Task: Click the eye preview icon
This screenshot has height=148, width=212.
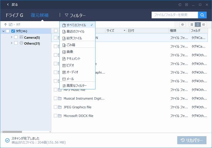Action: pyautogui.click(x=183, y=25)
